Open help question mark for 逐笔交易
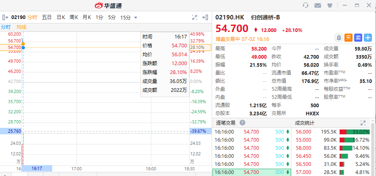Screen dimensions: 376x176 tap(242, 123)
